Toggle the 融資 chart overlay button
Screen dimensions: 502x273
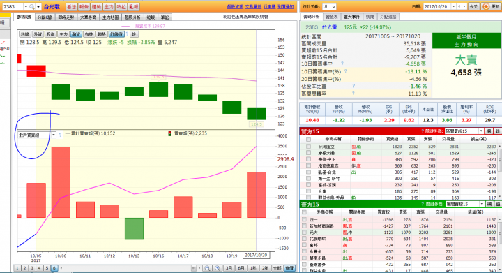(x=76, y=34)
